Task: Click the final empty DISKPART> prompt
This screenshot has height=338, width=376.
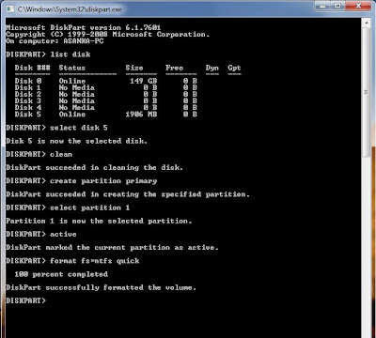Action: (25, 300)
